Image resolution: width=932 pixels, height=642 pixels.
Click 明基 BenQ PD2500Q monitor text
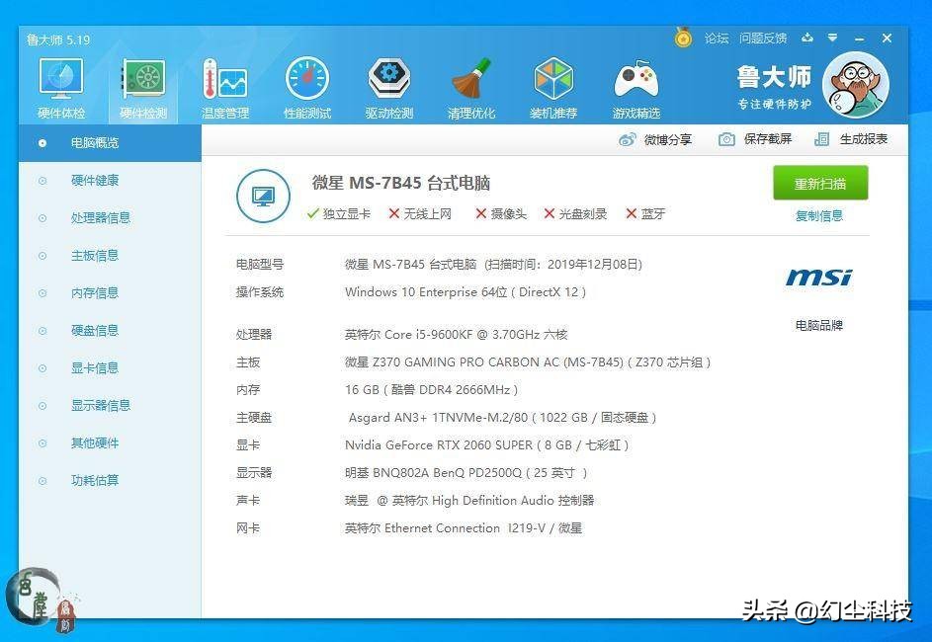tap(466, 473)
